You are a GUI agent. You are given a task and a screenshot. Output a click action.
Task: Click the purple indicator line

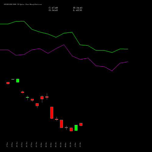click(x=64, y=45)
